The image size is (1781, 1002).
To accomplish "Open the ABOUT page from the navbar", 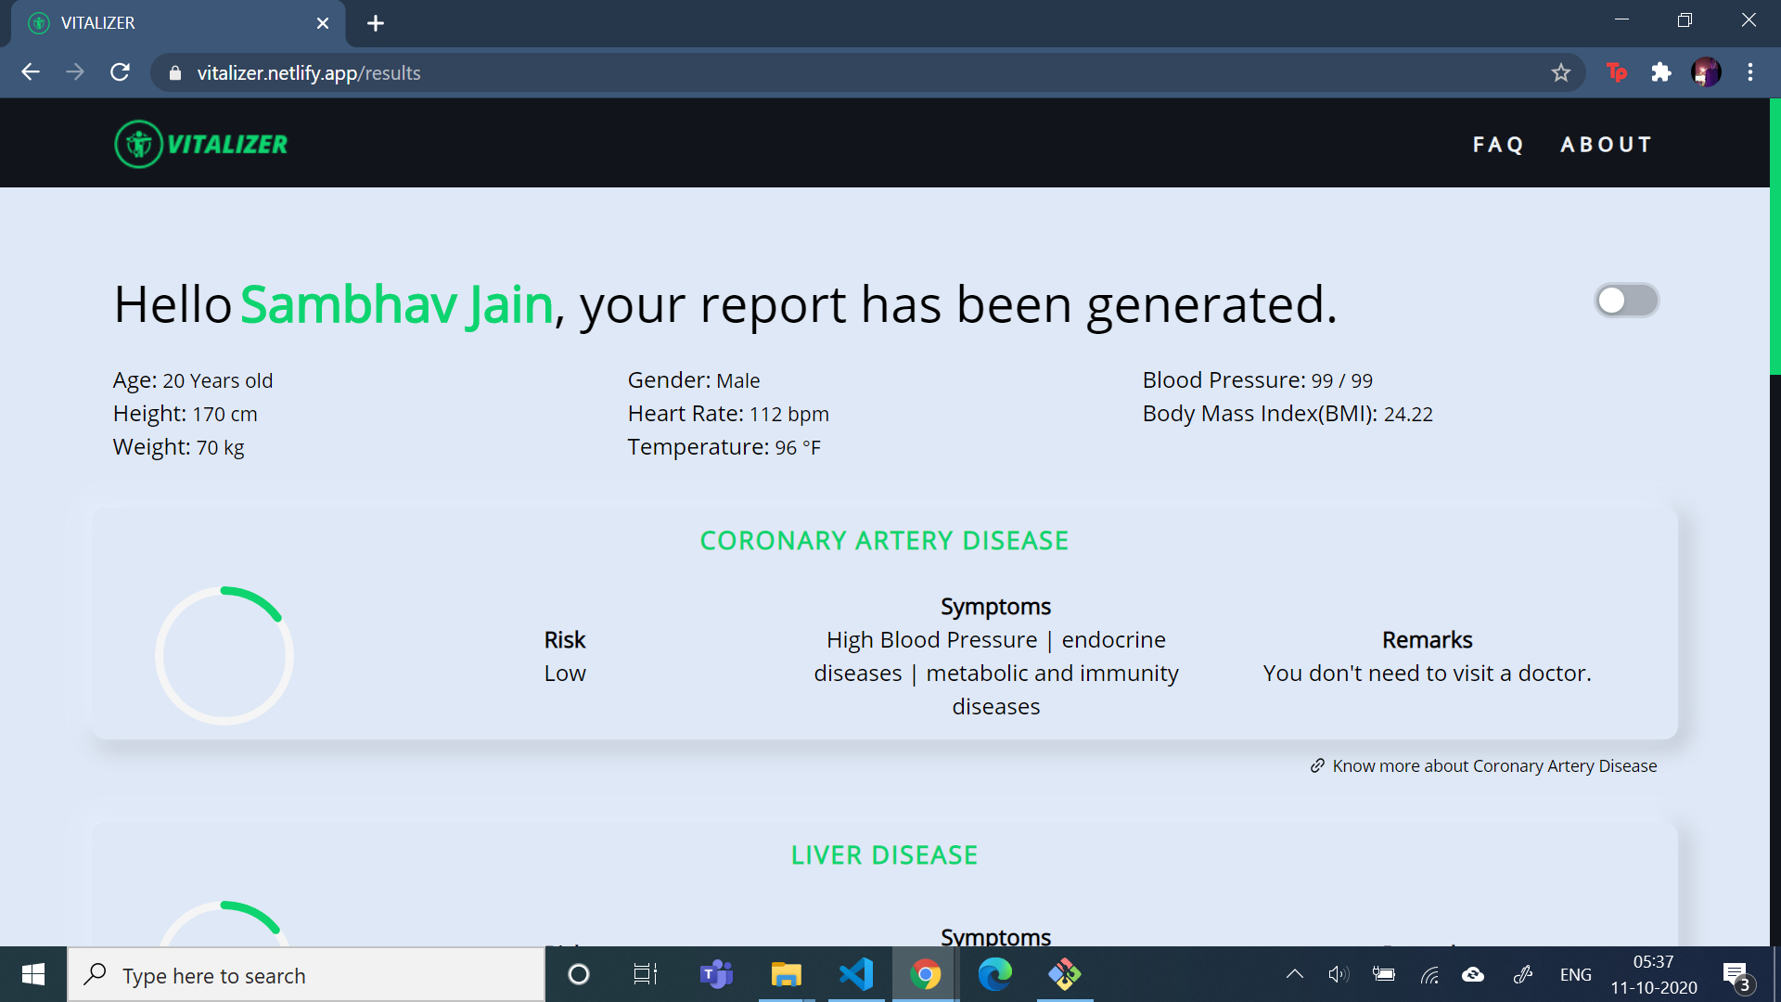I will 1607,145.
